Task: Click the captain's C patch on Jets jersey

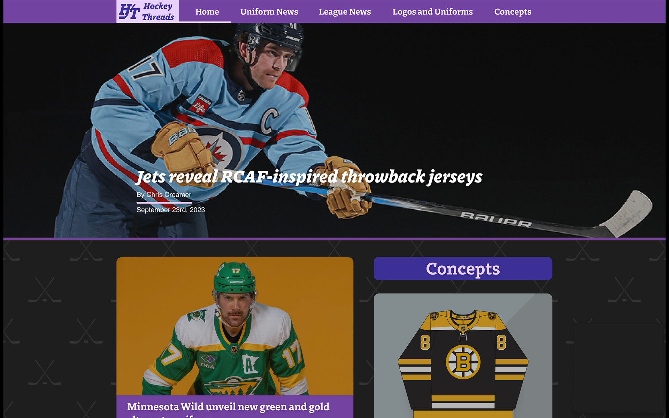Action: [x=270, y=121]
